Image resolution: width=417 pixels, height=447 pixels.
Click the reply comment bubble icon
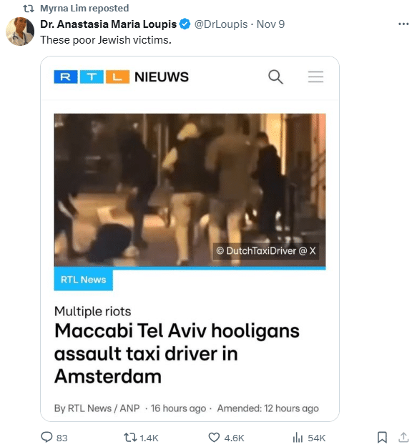pyautogui.click(x=46, y=437)
